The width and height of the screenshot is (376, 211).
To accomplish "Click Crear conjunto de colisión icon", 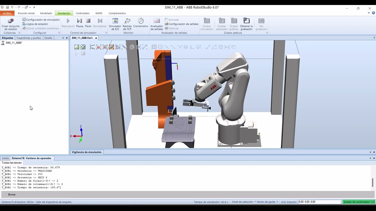I will tap(11, 21).
